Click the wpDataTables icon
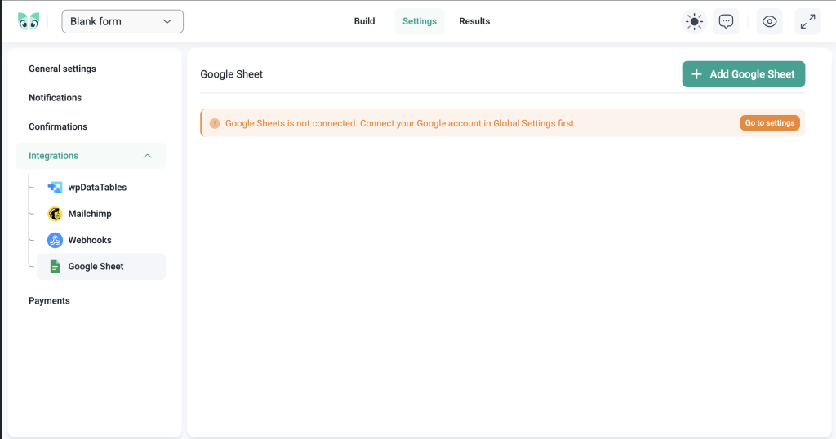The width and height of the screenshot is (836, 439). click(55, 188)
